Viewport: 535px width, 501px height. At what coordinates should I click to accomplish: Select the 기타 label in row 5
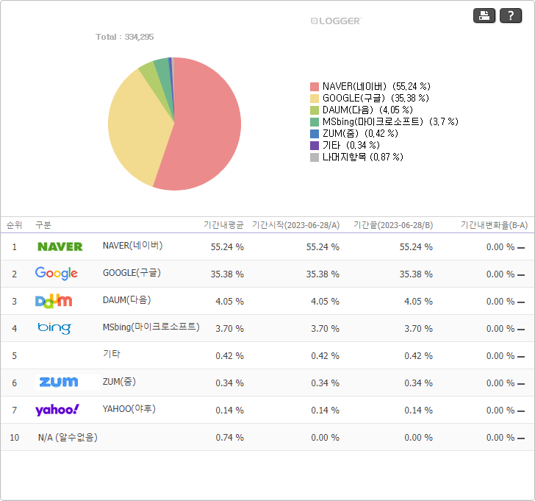click(x=111, y=354)
